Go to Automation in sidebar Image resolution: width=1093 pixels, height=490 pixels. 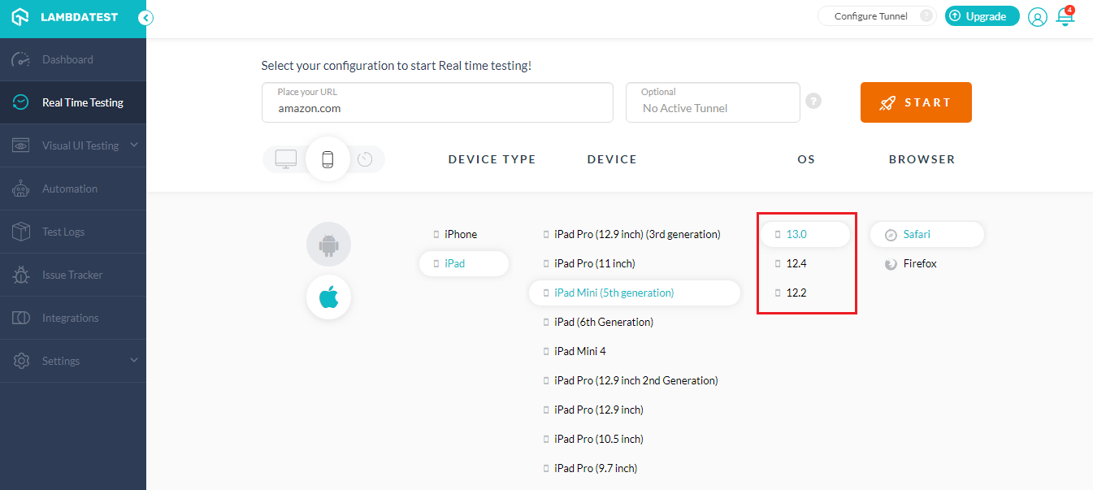[x=70, y=189]
